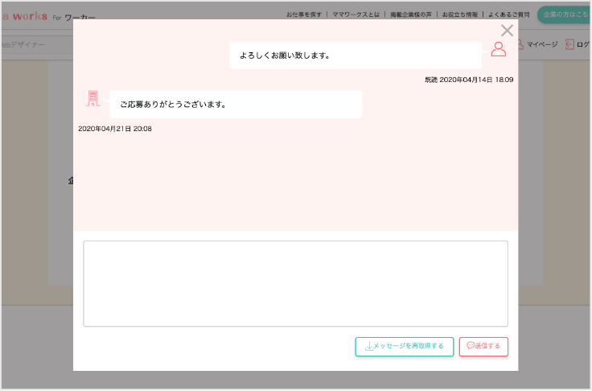This screenshot has height=391, width=592.
Task: Click the ご応募ありがとうございます。 message bubble
Action: pos(236,105)
